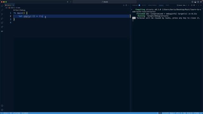203x114 pixels.
Task: Change the Spaces indentation setting
Action: pos(173,113)
